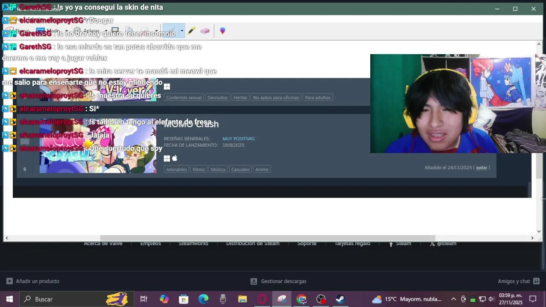This screenshot has height=307, width=546.
Task: Open the Windows notification center
Action: pyautogui.click(x=533, y=299)
